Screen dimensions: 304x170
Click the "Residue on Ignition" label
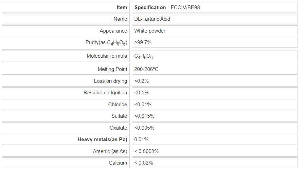[105, 93]
